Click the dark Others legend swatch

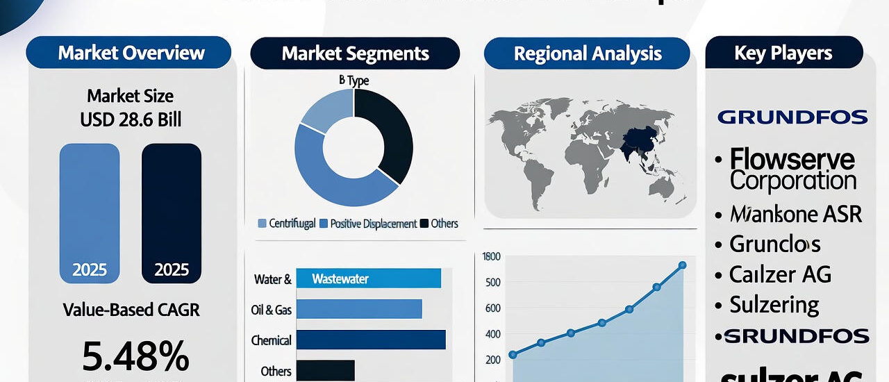pos(424,224)
